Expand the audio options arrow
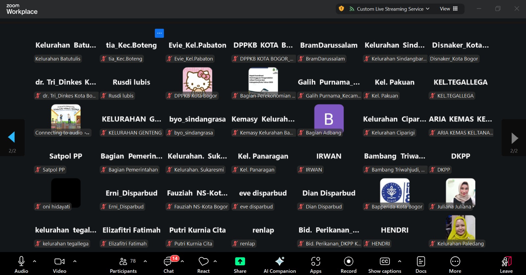Image resolution: width=526 pixels, height=275 pixels. [x=35, y=262]
